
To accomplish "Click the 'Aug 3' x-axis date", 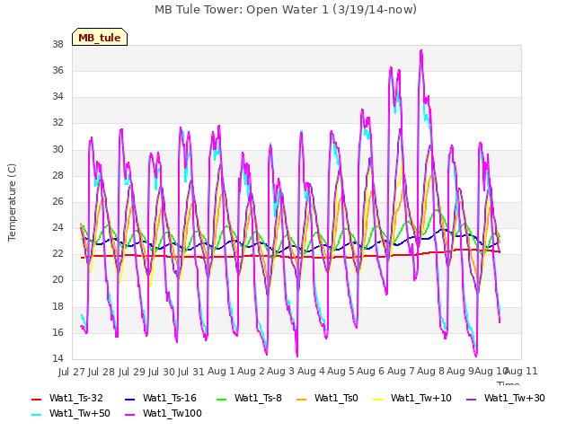I will click(281, 372).
